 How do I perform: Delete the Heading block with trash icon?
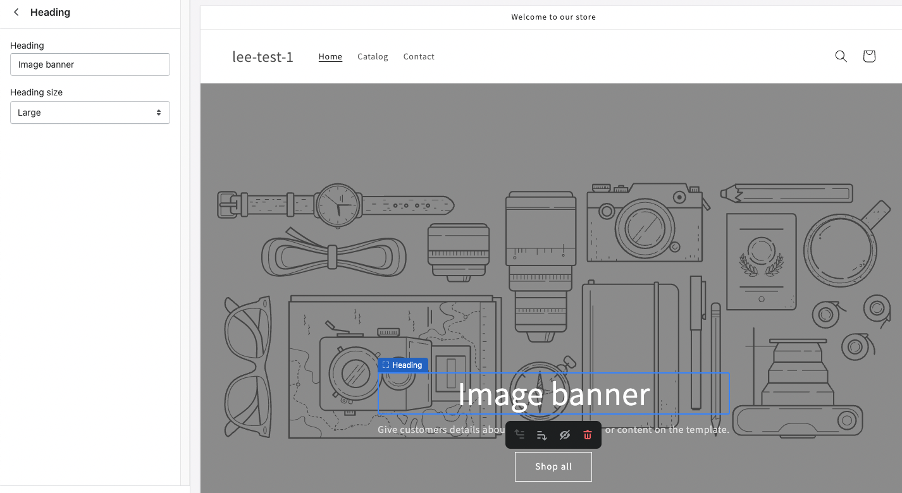(587, 435)
